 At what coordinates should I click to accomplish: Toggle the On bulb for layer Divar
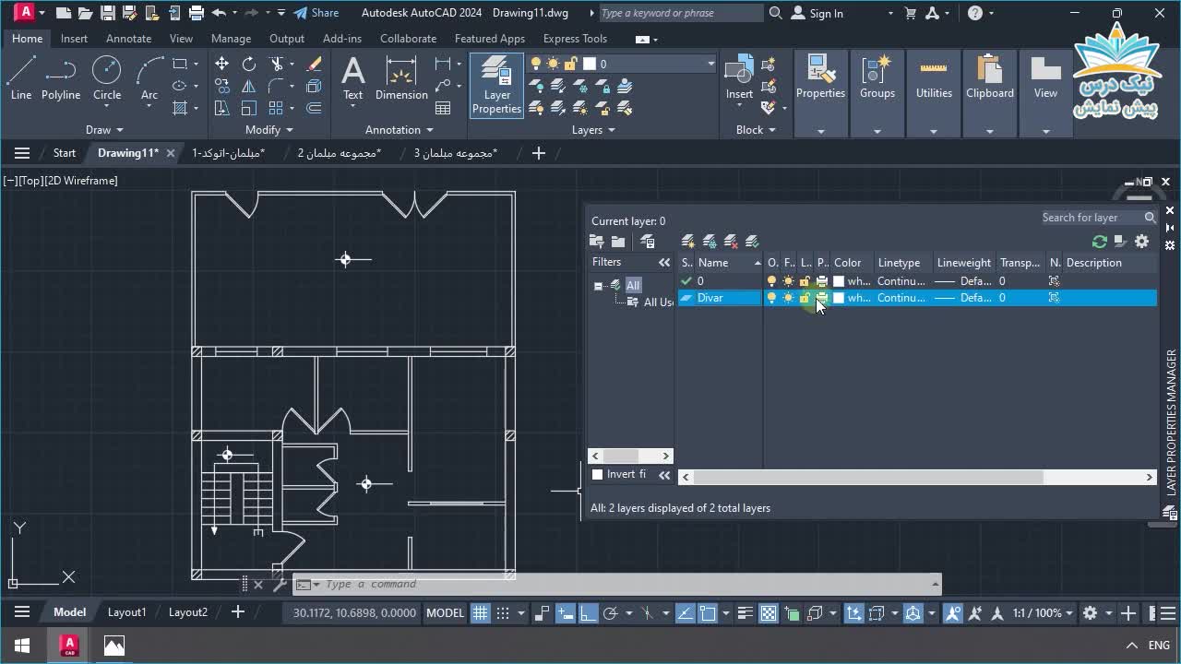771,298
